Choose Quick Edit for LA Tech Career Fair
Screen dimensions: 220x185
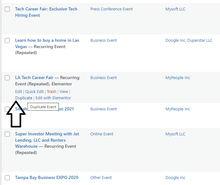[34, 92]
